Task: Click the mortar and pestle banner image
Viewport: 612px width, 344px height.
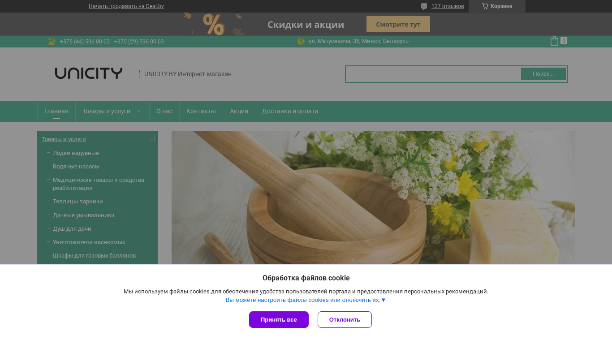Action: click(373, 198)
